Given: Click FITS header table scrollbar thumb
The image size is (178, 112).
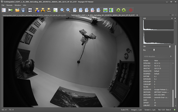Looking at the screenshot, I should 173,98.
